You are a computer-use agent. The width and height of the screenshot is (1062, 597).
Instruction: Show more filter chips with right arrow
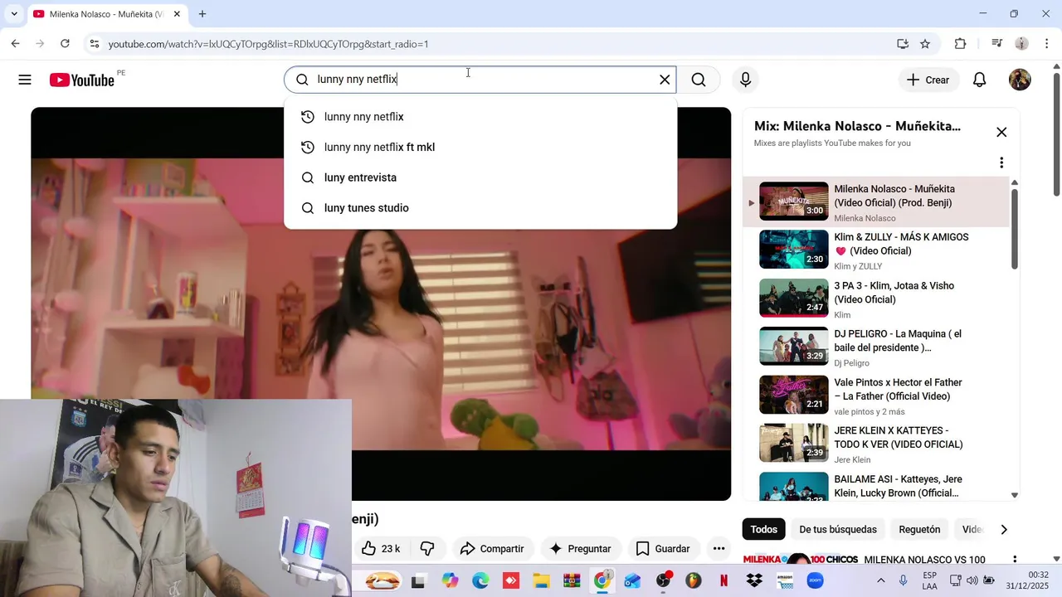pos(1004,529)
